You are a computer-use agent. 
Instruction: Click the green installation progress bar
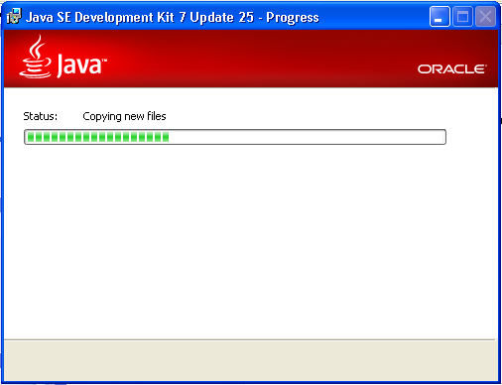coord(235,137)
